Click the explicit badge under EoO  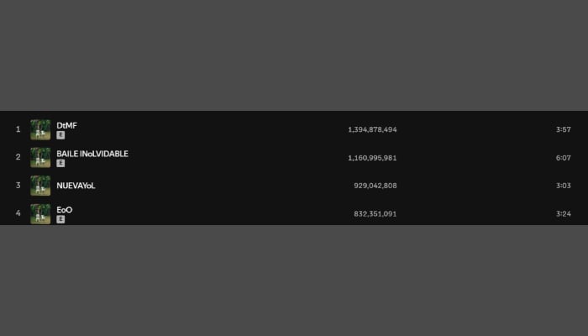coord(60,219)
